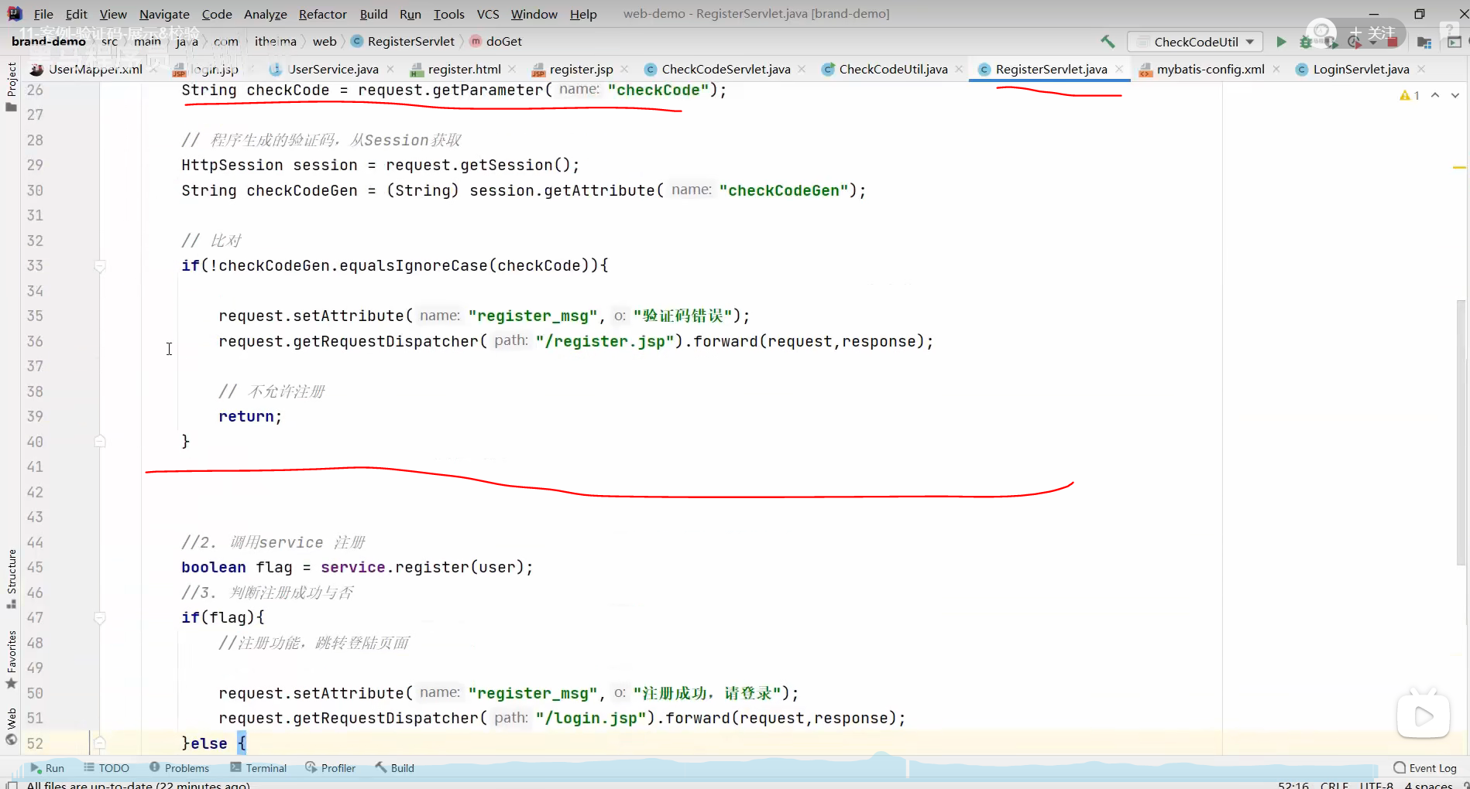1470x789 pixels.
Task: Open the Tools menu
Action: pos(449,14)
